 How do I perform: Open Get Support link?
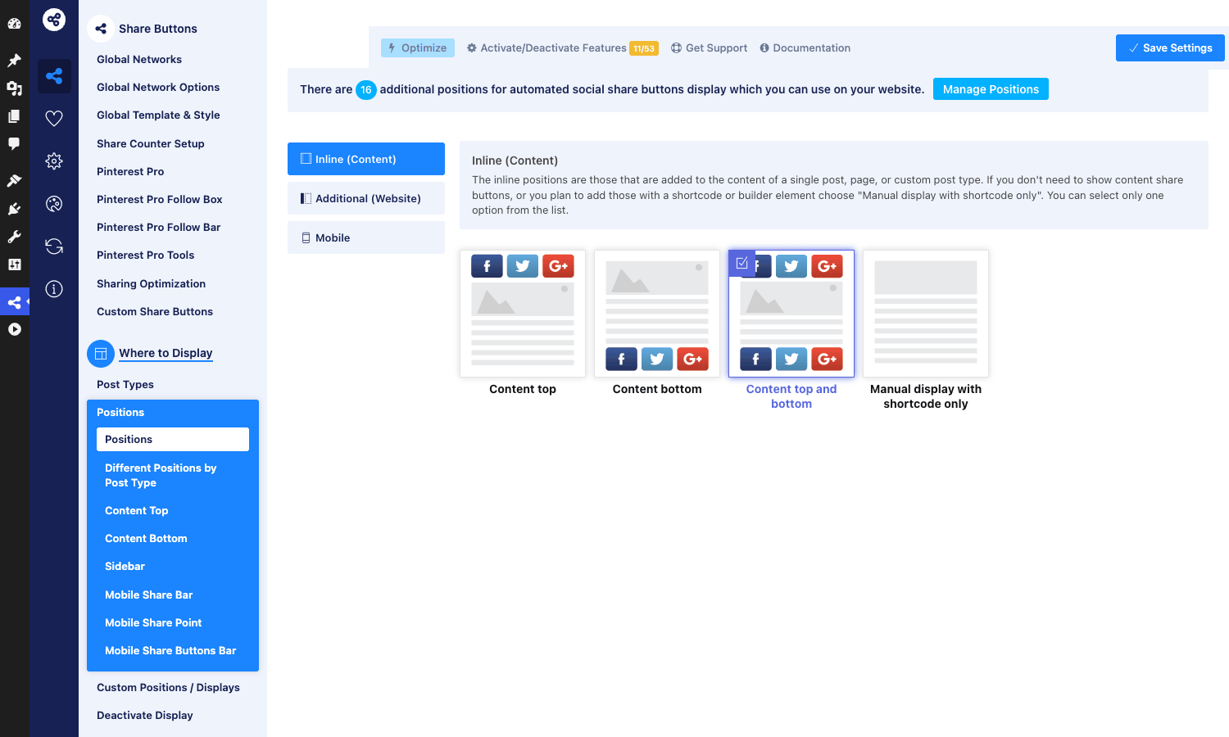pos(710,47)
